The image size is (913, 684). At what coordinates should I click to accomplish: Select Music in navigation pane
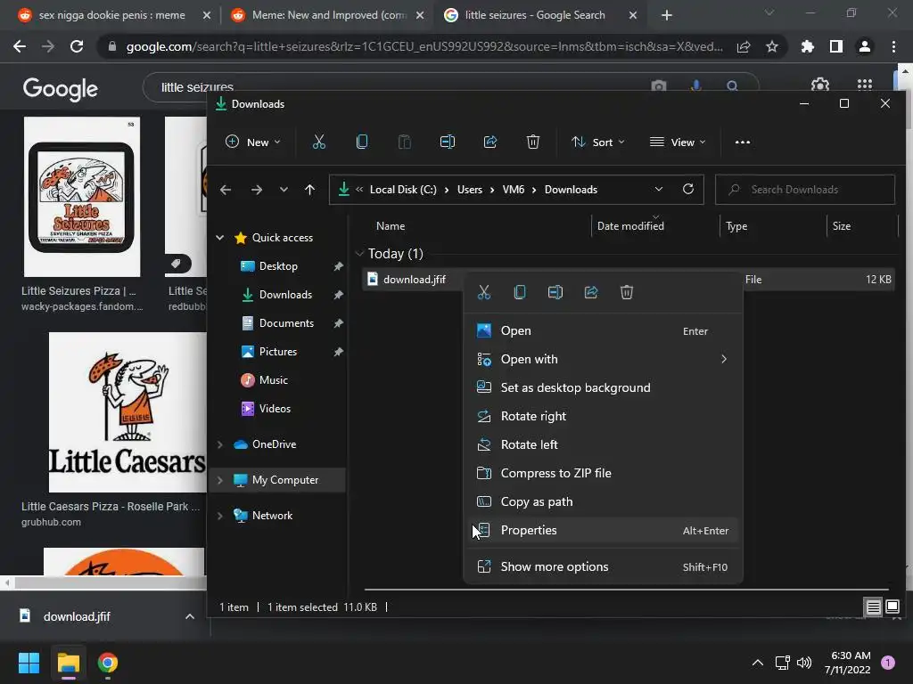click(x=274, y=379)
